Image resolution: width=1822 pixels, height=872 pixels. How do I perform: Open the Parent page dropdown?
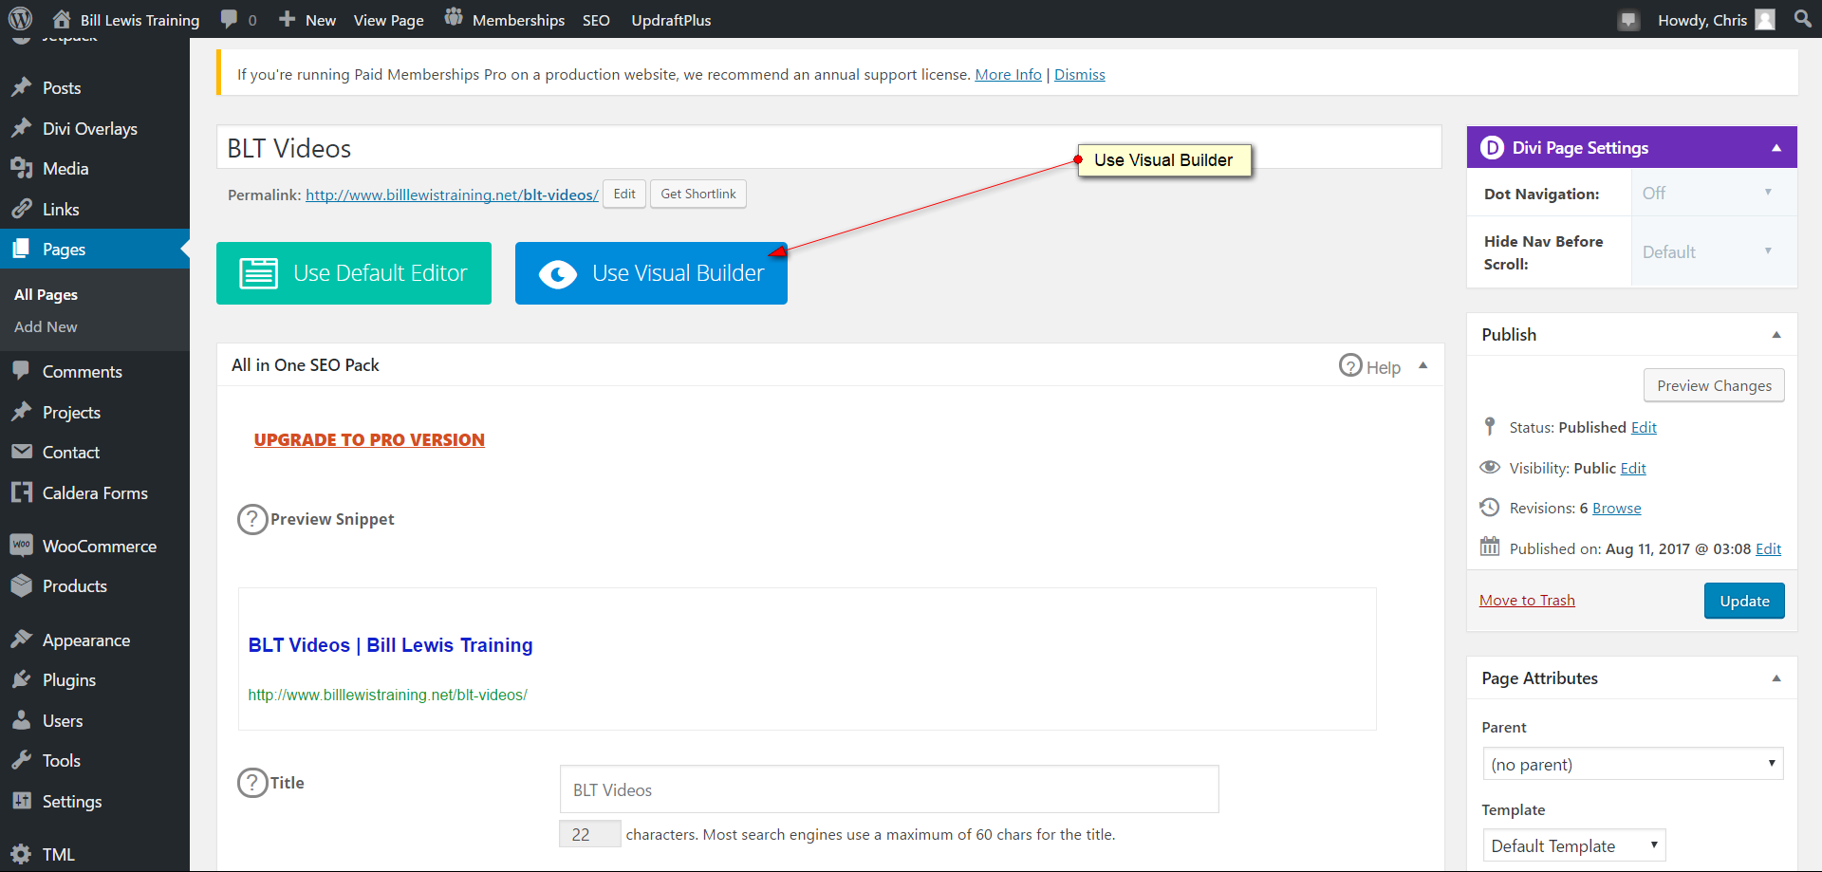point(1632,764)
